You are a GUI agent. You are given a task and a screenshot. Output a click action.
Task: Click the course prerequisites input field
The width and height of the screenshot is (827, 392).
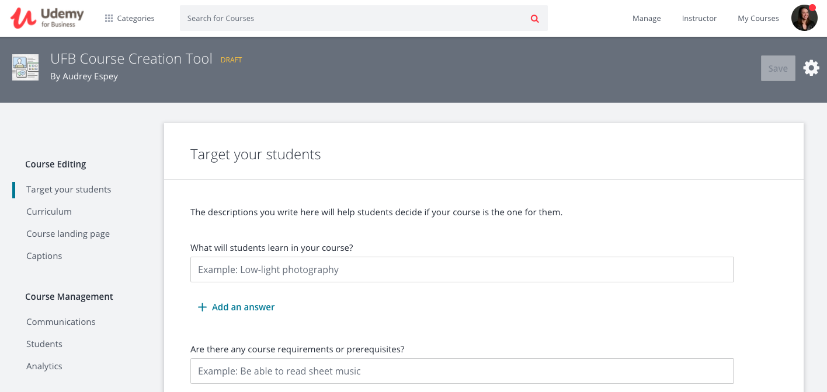461,370
